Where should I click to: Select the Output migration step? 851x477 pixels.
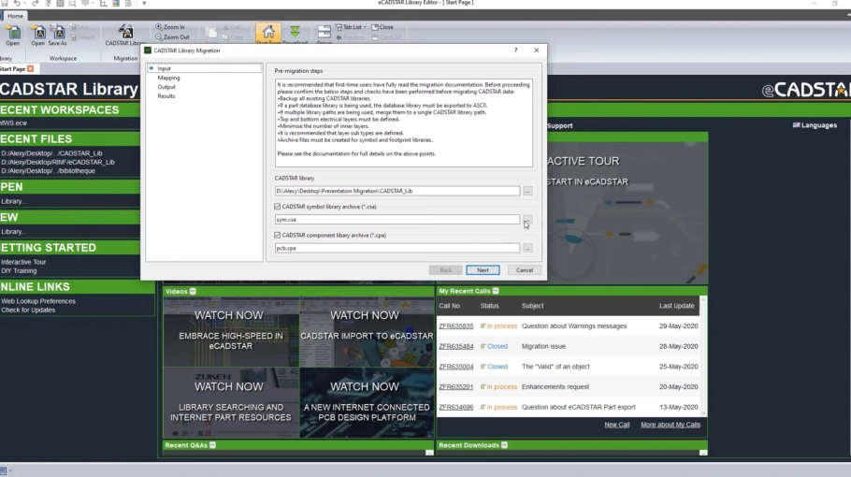(x=166, y=87)
